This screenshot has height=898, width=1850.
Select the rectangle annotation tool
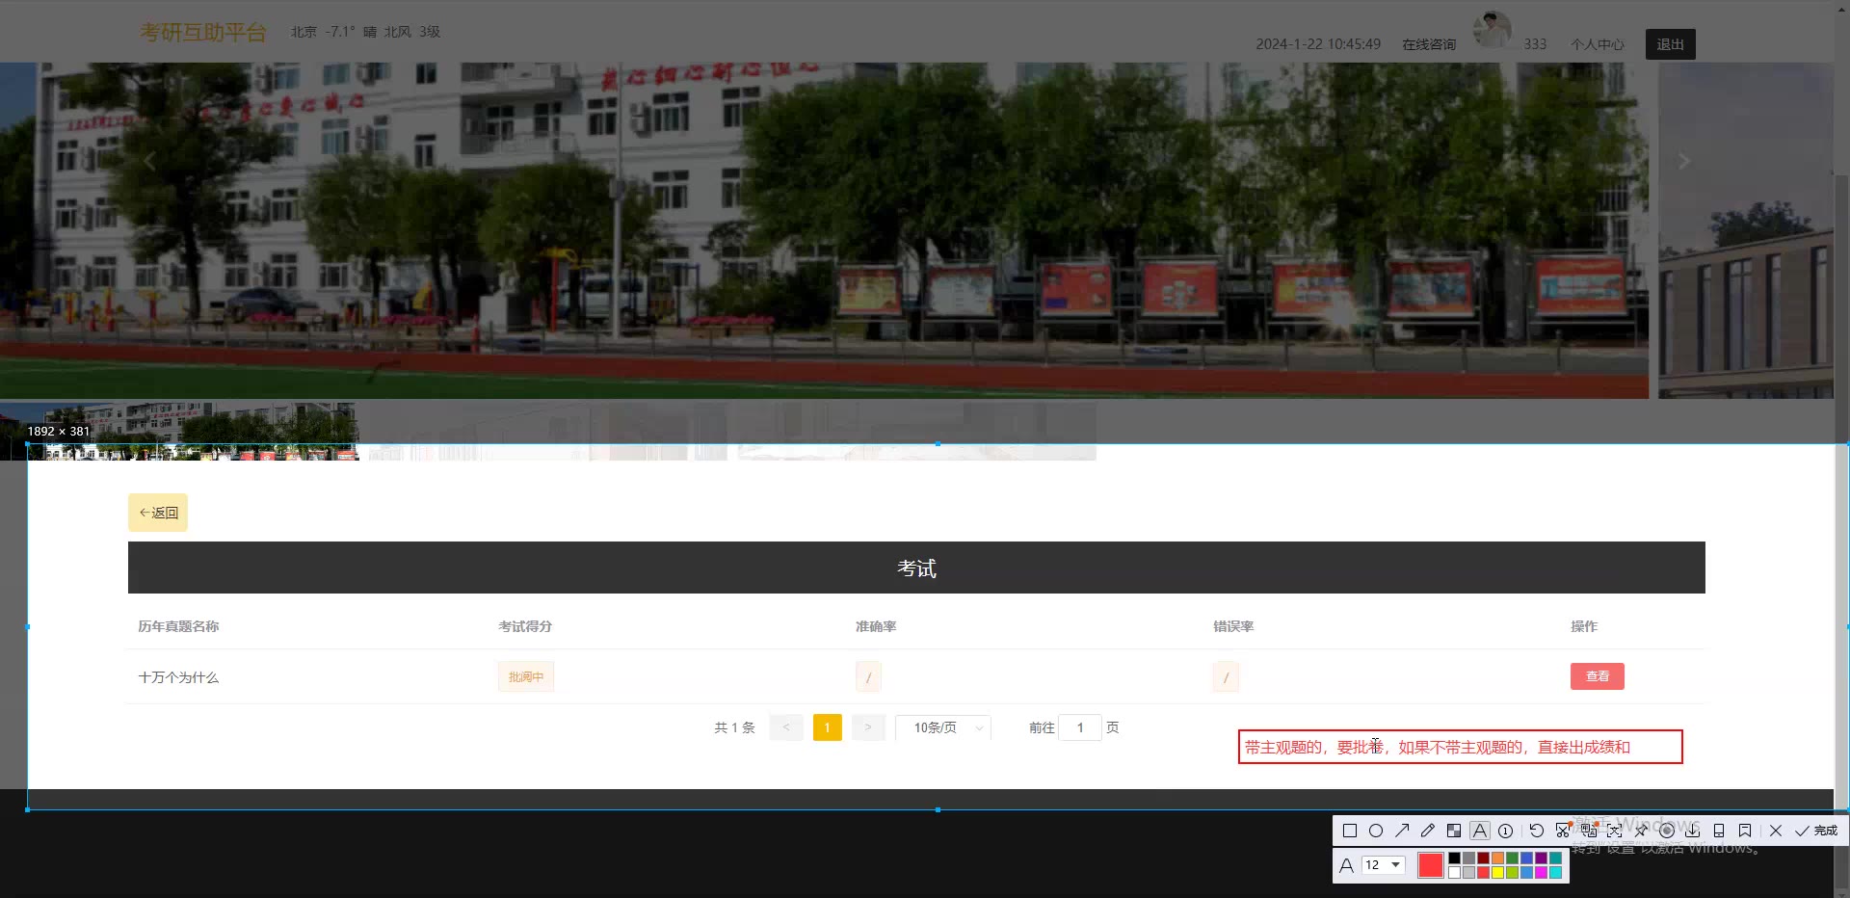coord(1350,831)
